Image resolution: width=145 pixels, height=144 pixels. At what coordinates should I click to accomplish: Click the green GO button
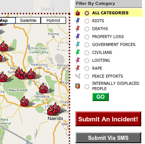pos(100,97)
